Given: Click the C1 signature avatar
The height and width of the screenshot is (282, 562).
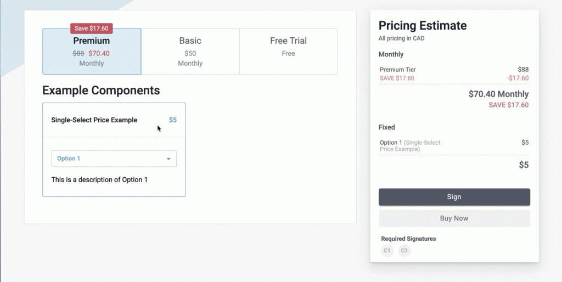Looking at the screenshot, I should click(387, 251).
